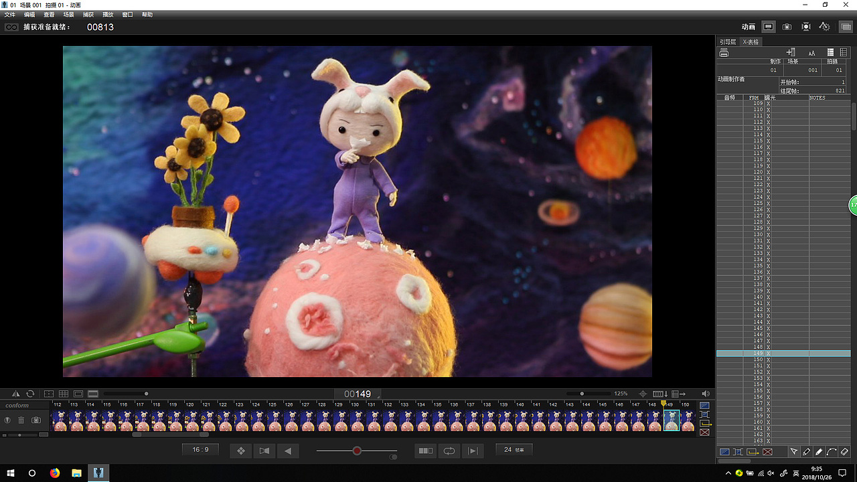Click the crosshair center view icon
This screenshot has height=482, width=857.
coord(643,394)
